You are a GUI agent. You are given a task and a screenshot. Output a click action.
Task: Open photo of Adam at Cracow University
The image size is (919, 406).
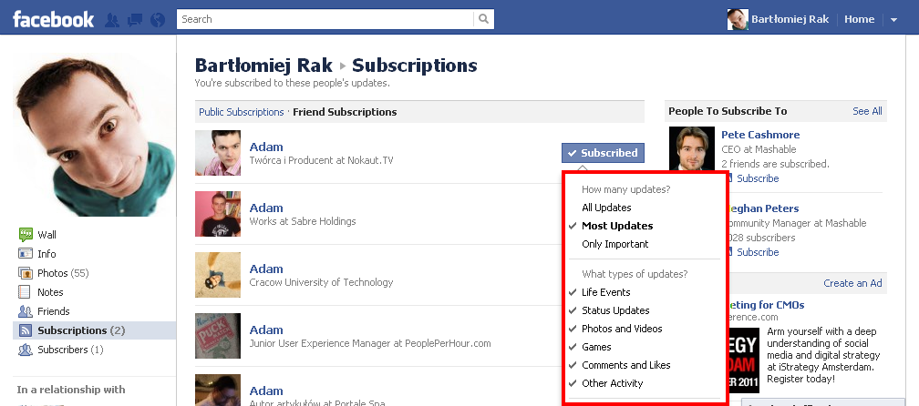click(x=218, y=275)
